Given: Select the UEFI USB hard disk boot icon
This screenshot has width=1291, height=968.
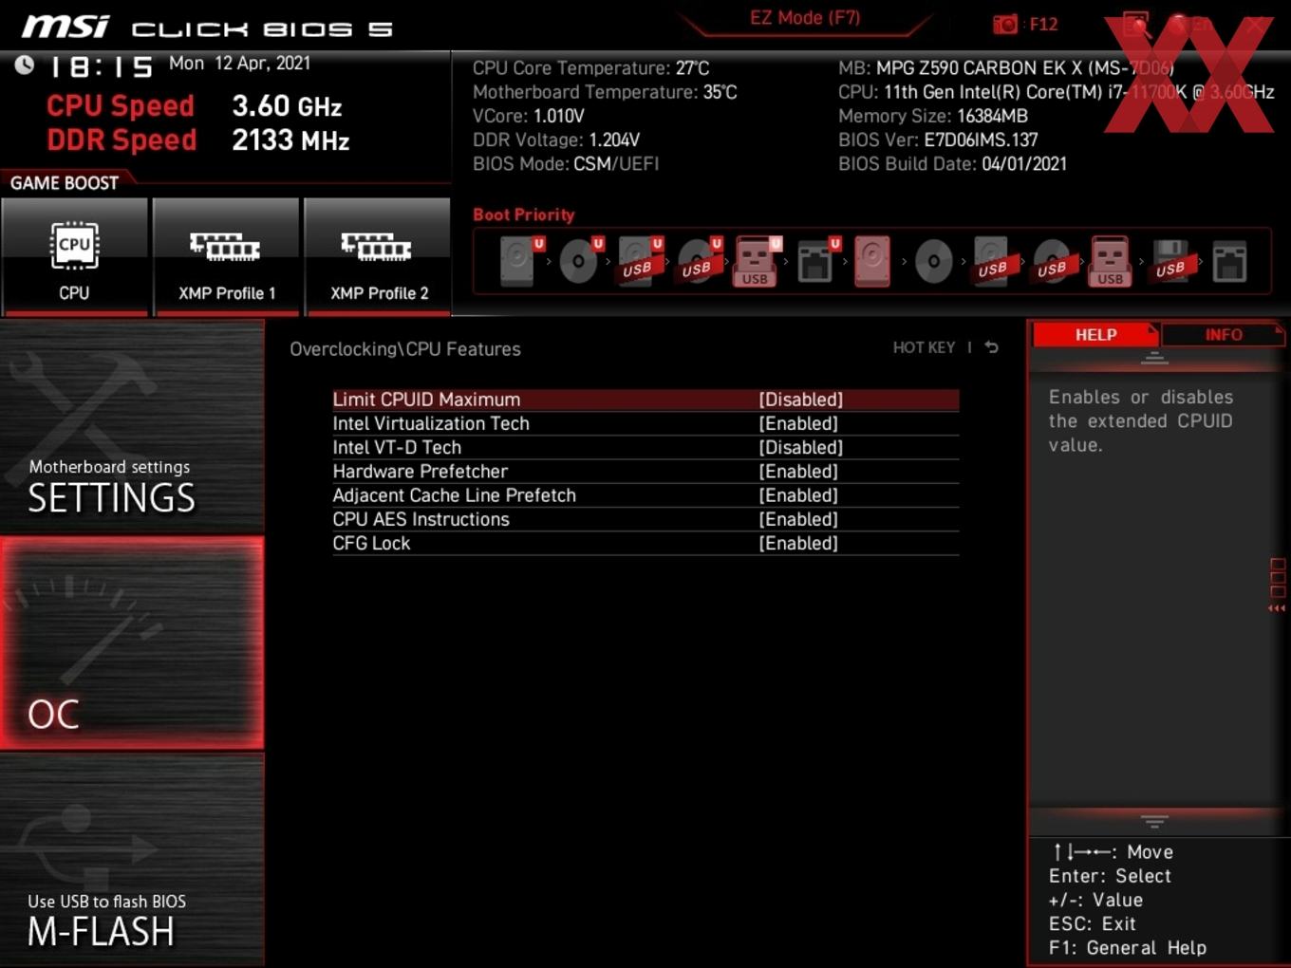Looking at the screenshot, I should 640,261.
